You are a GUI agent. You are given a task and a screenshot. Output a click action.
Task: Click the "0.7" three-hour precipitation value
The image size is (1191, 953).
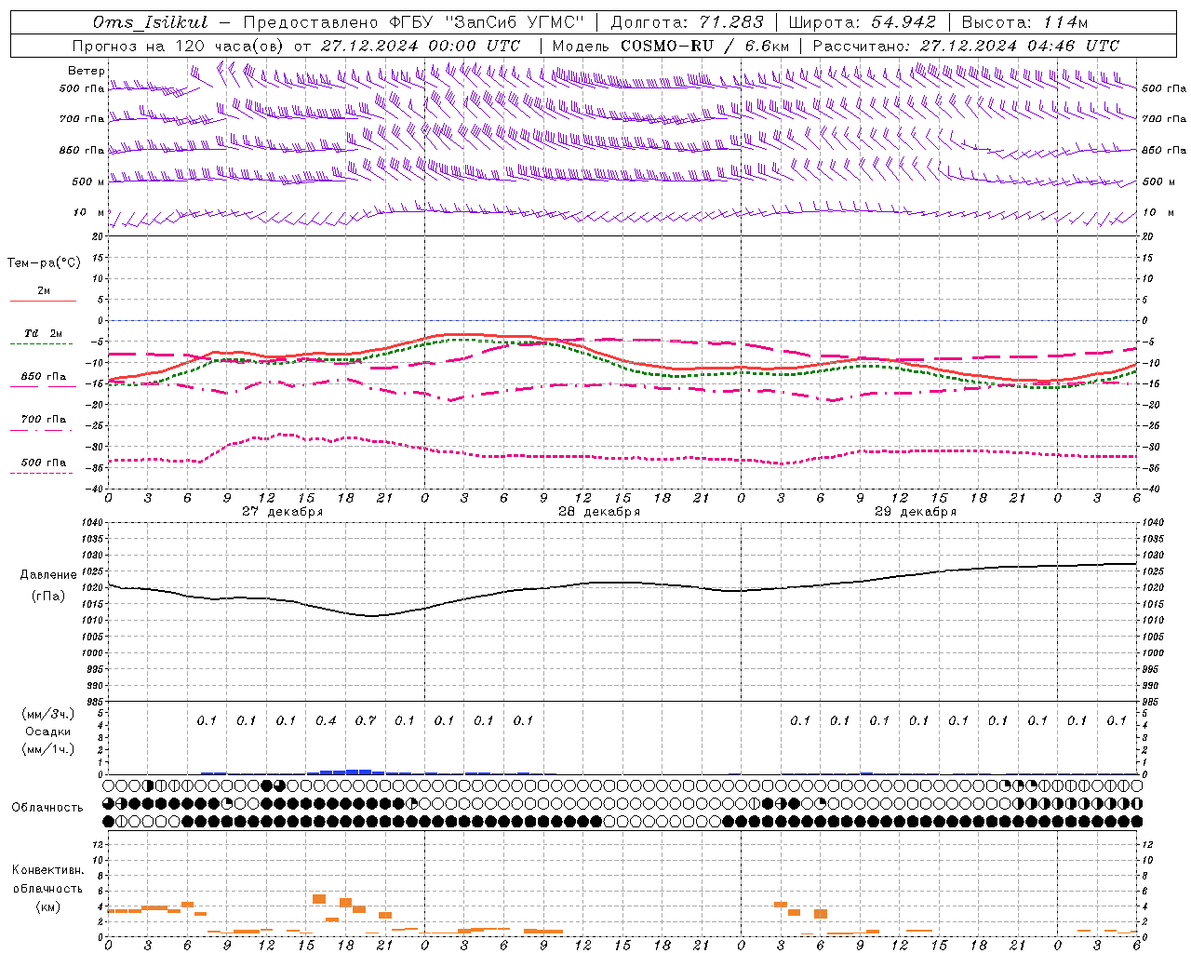366,720
